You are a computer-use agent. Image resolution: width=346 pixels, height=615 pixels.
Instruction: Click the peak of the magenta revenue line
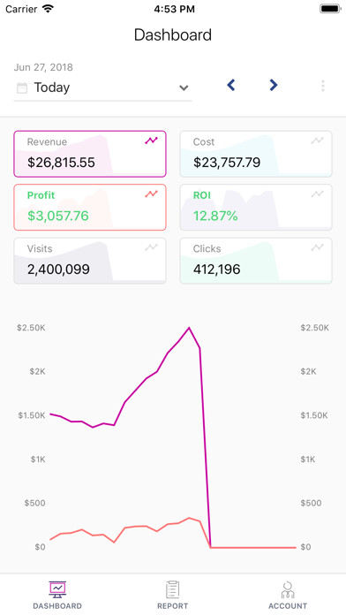click(x=189, y=328)
